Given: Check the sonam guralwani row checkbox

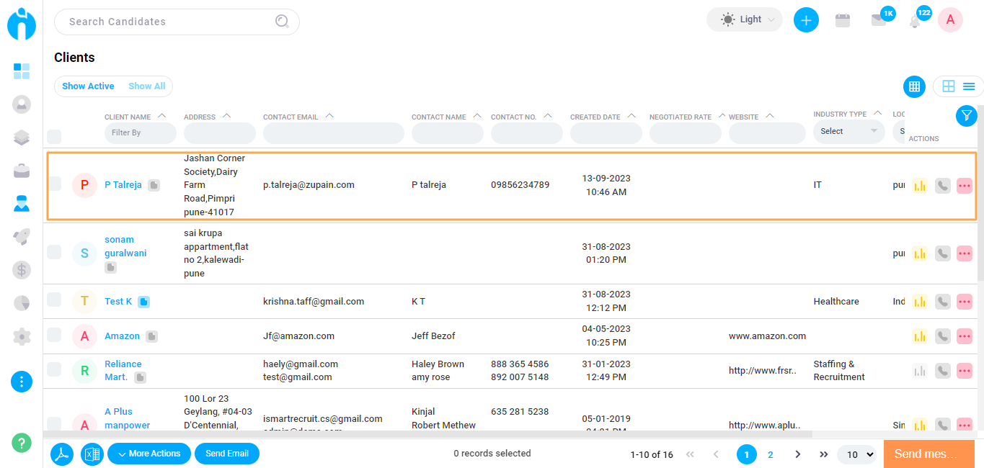Looking at the screenshot, I should coord(54,252).
